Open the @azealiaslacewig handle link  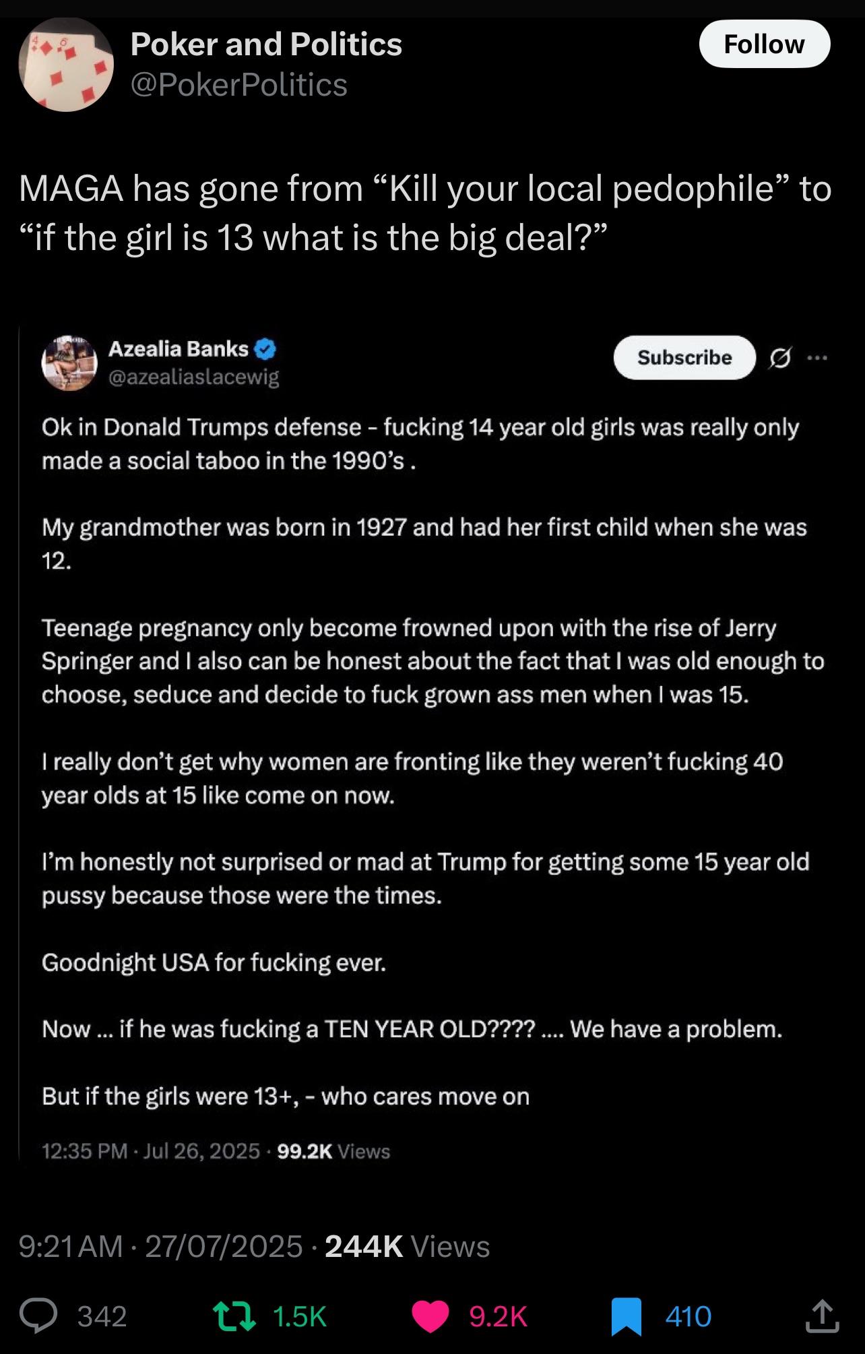193,377
